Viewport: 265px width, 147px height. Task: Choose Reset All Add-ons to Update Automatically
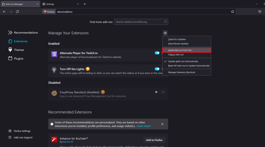(187, 66)
